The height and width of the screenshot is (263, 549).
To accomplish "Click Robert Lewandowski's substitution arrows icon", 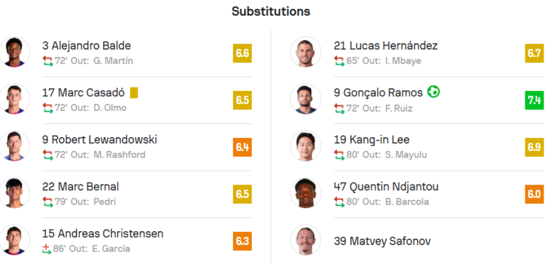I will coord(47,155).
